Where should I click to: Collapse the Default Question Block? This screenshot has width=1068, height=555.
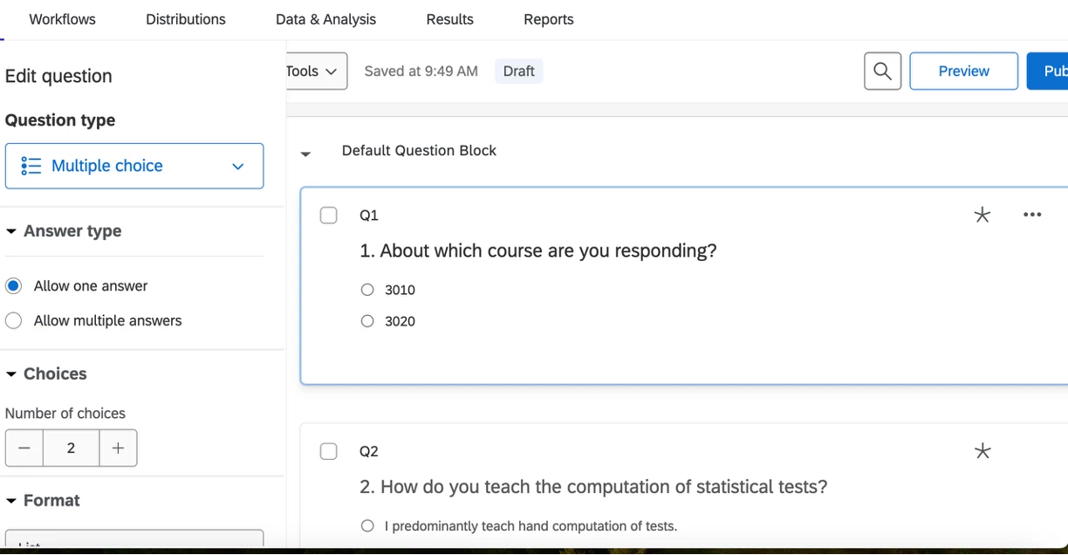305,154
